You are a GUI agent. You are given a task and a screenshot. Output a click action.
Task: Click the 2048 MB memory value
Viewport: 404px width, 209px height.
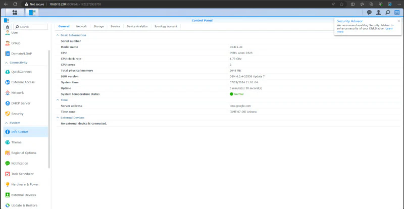pos(235,71)
